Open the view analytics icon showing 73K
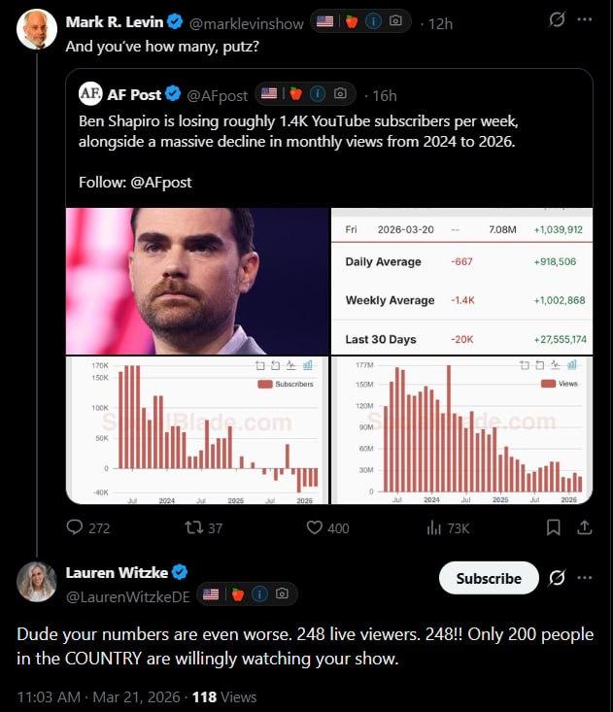The image size is (613, 712). (x=433, y=527)
